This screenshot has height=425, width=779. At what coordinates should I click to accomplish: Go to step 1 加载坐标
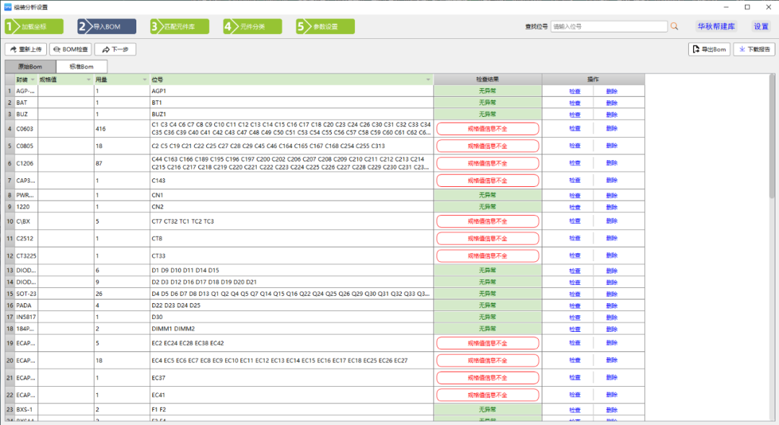click(35, 27)
